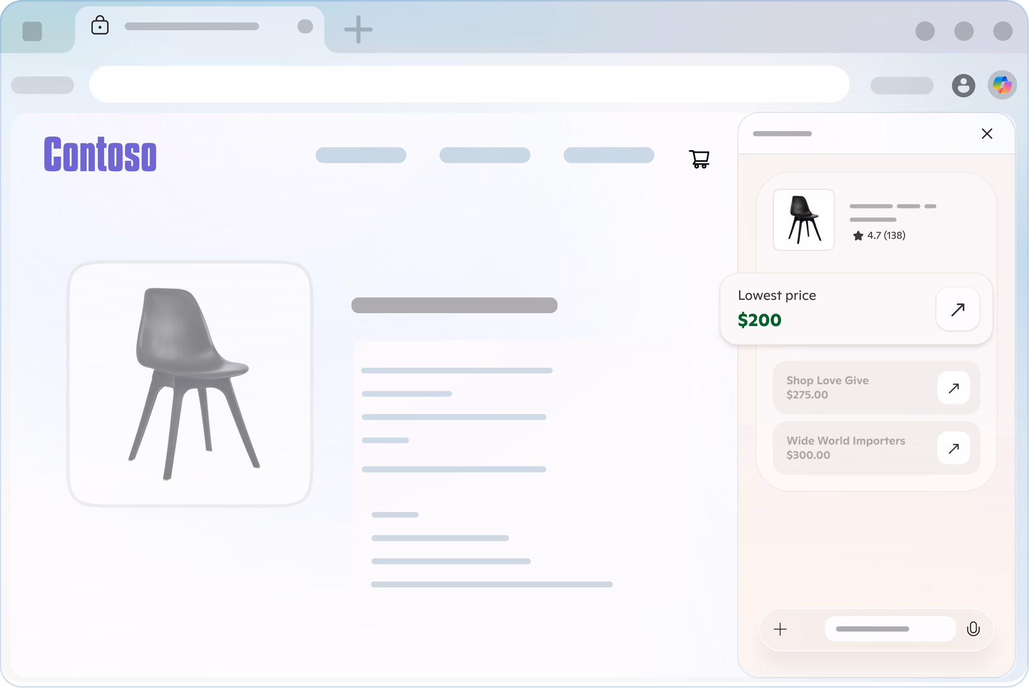Click the browser address bar

469,84
